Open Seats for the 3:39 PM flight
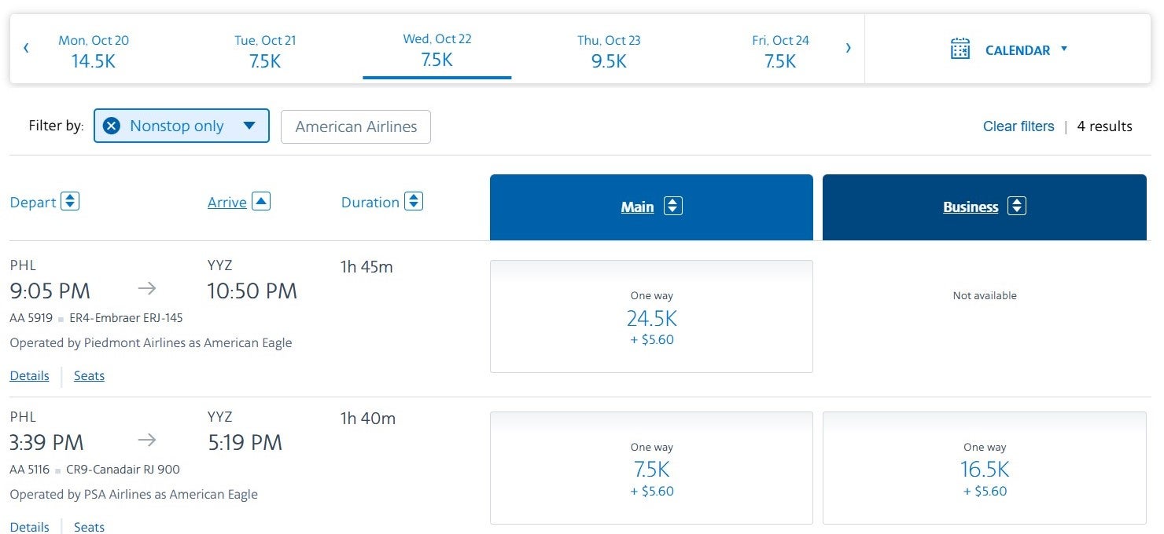 (x=89, y=526)
